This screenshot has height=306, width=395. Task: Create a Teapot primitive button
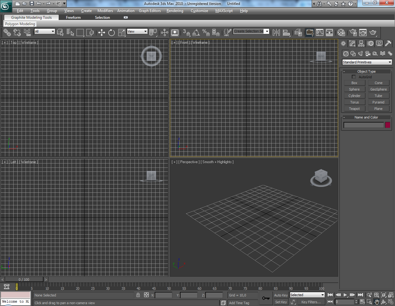[354, 109]
